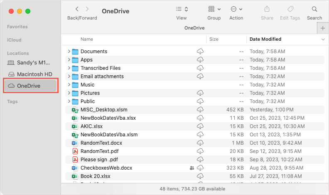Click the 'Yesterday, 1:00 PM' date

tap(272, 110)
